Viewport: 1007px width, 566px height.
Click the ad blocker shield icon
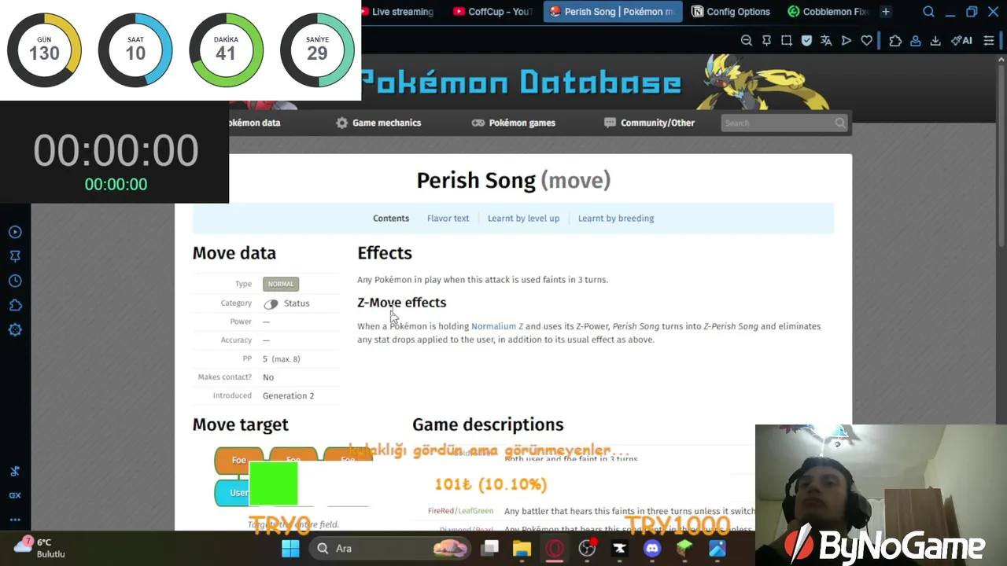pyautogui.click(x=806, y=40)
